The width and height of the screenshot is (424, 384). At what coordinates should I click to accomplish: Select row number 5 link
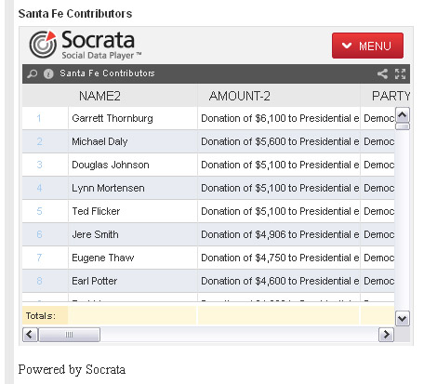(x=39, y=211)
